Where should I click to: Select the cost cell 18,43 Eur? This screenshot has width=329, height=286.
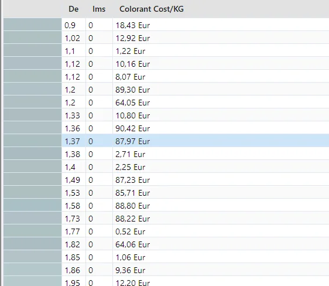coord(133,25)
